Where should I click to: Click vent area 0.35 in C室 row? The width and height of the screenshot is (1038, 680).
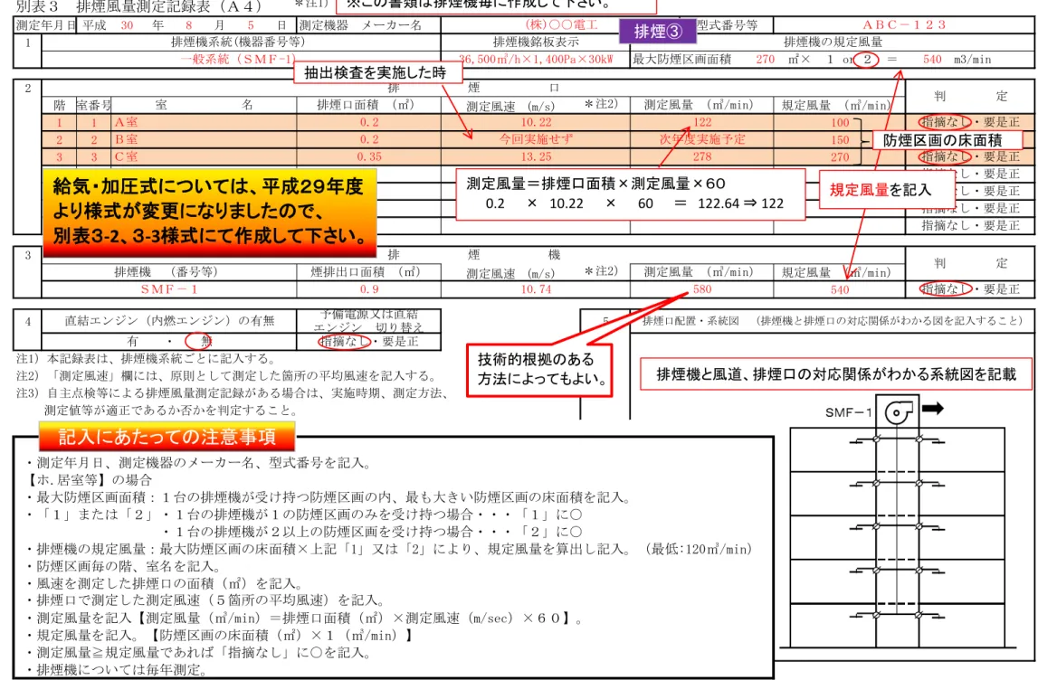point(368,156)
